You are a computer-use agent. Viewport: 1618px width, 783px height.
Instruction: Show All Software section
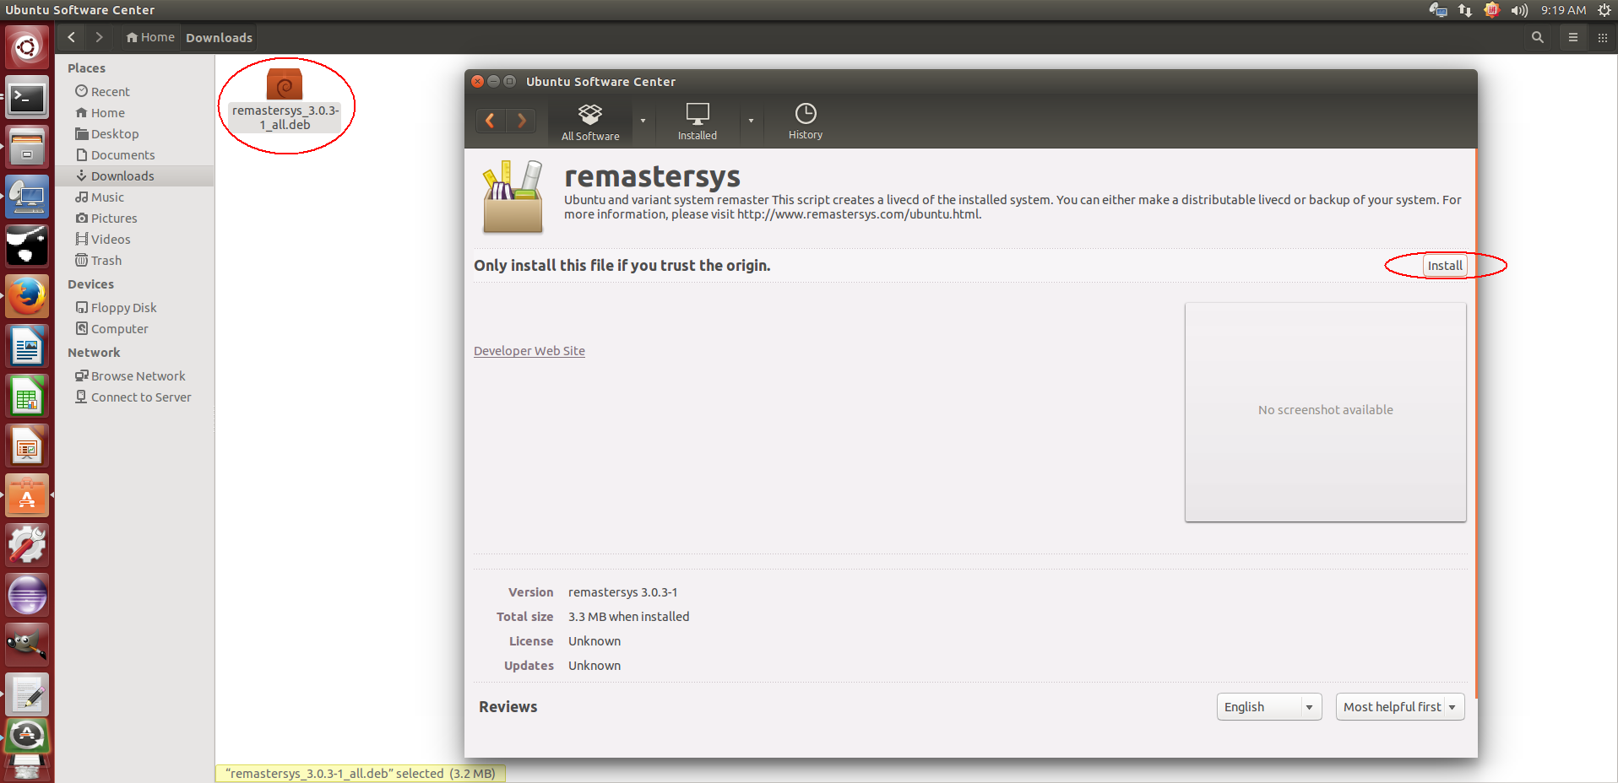click(x=590, y=122)
